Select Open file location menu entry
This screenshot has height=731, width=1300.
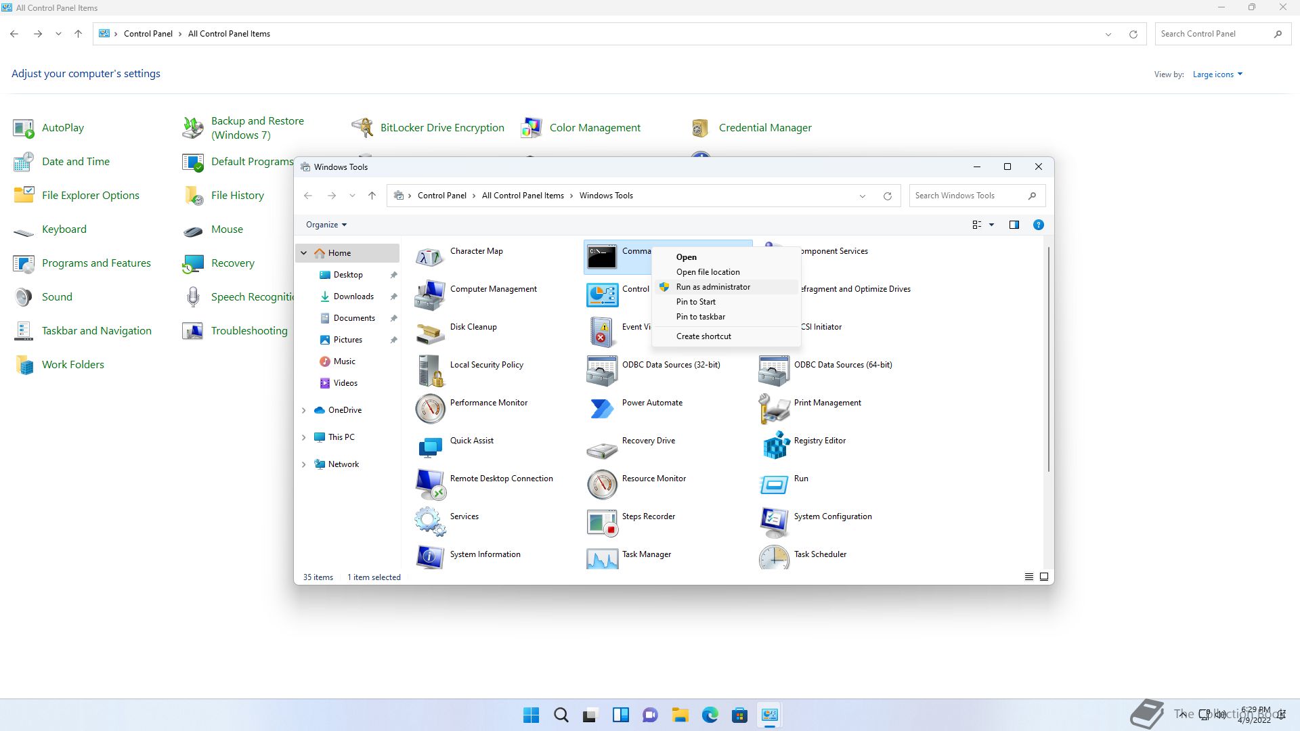(x=726, y=272)
